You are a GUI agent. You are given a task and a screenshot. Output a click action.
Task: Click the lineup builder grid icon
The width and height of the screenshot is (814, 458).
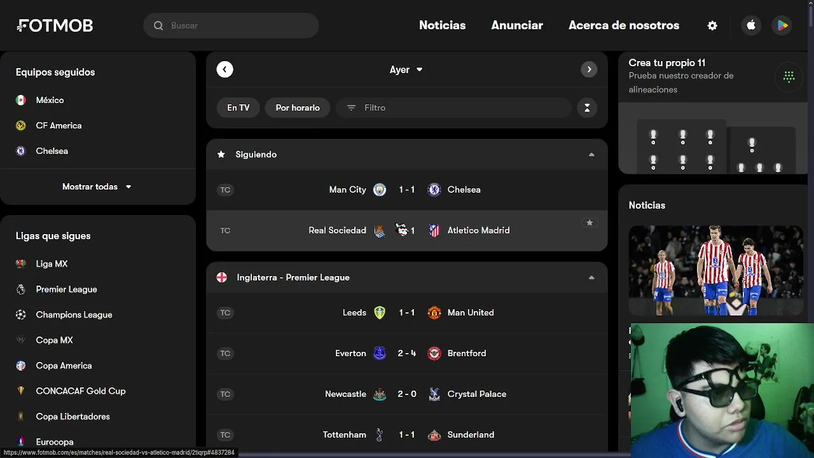(789, 77)
